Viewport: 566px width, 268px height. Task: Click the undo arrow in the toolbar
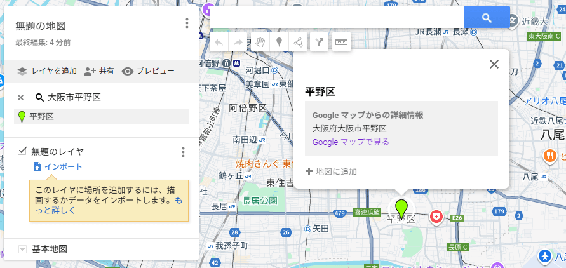tap(219, 42)
